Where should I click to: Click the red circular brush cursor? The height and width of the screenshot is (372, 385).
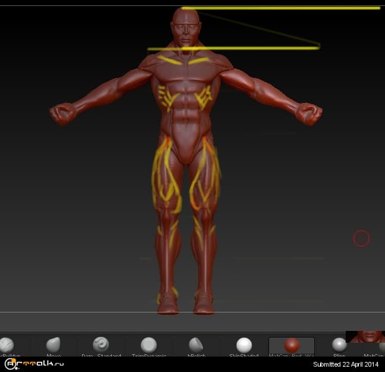pos(361,239)
